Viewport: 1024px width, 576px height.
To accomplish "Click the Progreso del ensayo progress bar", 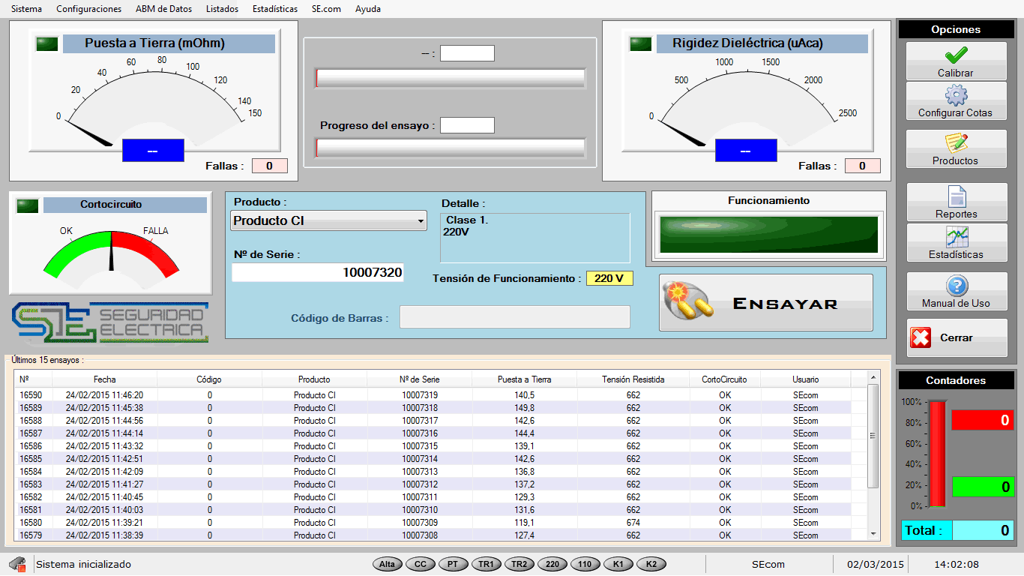I will coord(450,148).
